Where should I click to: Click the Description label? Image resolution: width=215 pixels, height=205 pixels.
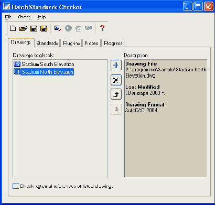pyautogui.click(x=136, y=56)
